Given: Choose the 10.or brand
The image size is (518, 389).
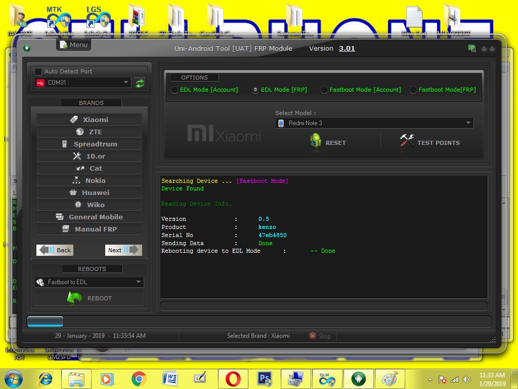Looking at the screenshot, I should pyautogui.click(x=89, y=156).
